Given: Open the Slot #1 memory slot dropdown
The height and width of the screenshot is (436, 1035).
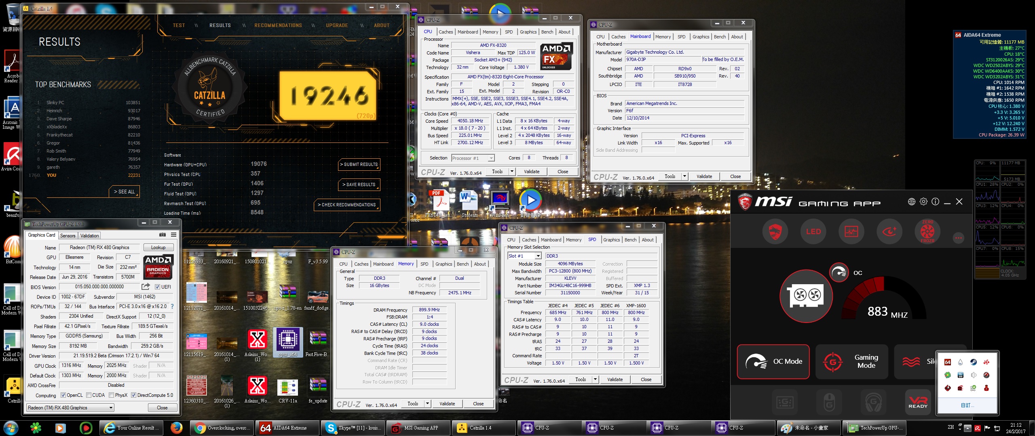Looking at the screenshot, I should click(524, 256).
